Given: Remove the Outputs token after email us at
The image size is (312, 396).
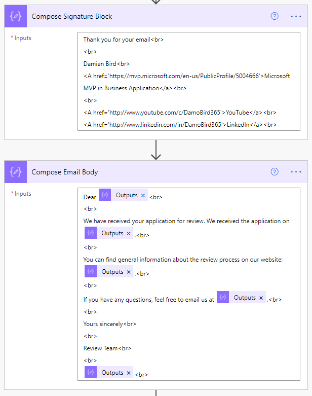Looking at the screenshot, I should [x=261, y=298].
